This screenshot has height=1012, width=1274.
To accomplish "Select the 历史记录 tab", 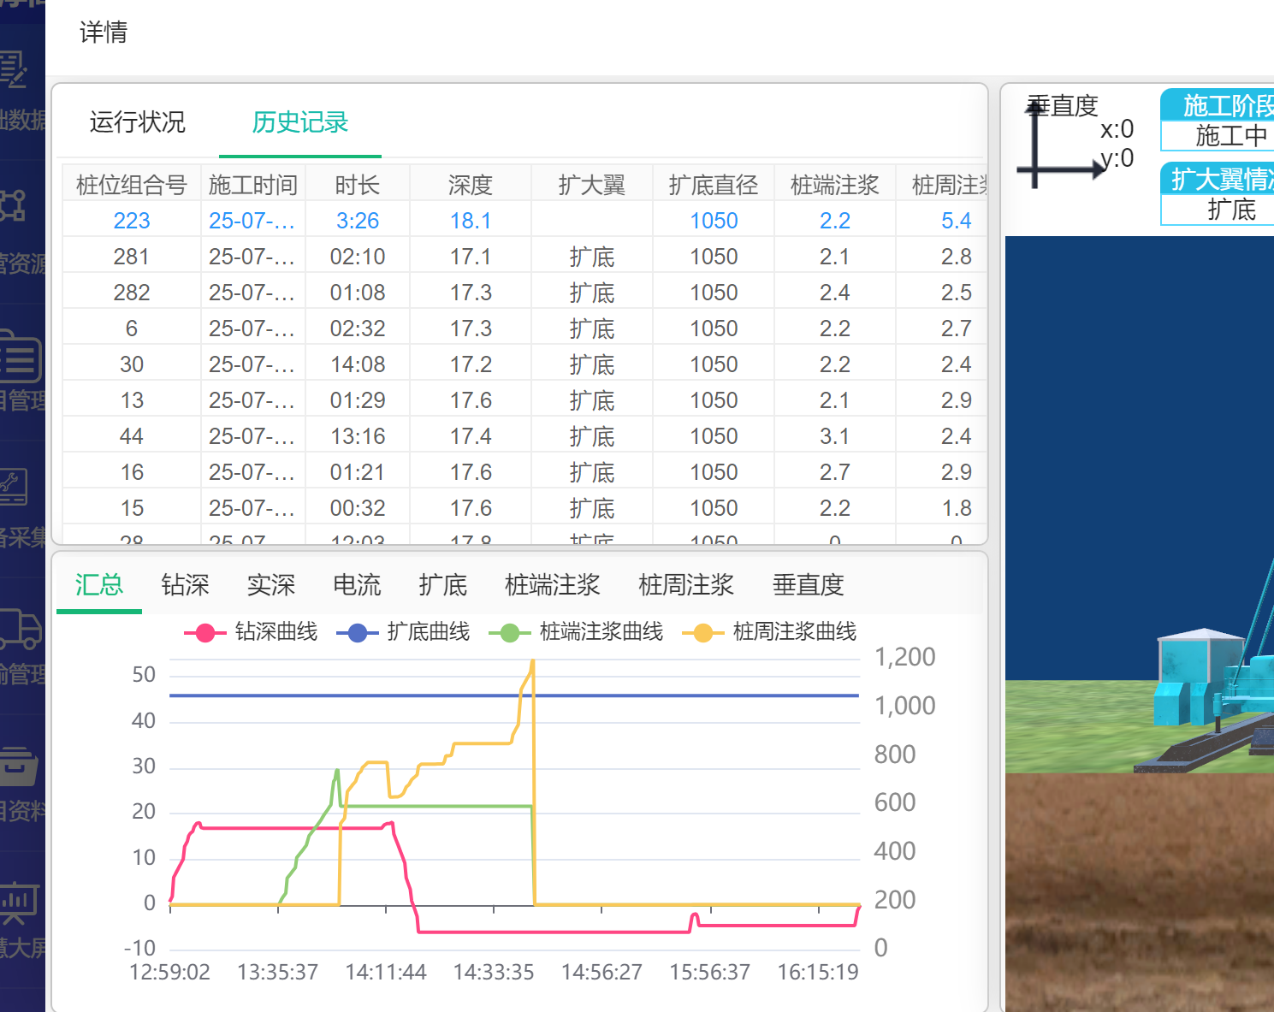I will (299, 122).
